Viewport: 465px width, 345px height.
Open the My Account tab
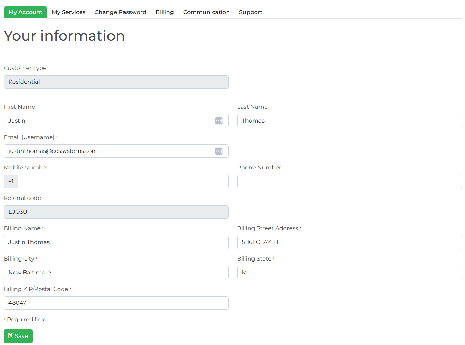click(25, 12)
